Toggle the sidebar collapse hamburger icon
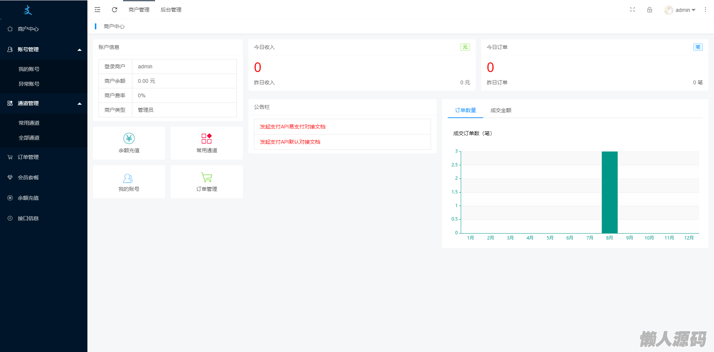 (97, 10)
